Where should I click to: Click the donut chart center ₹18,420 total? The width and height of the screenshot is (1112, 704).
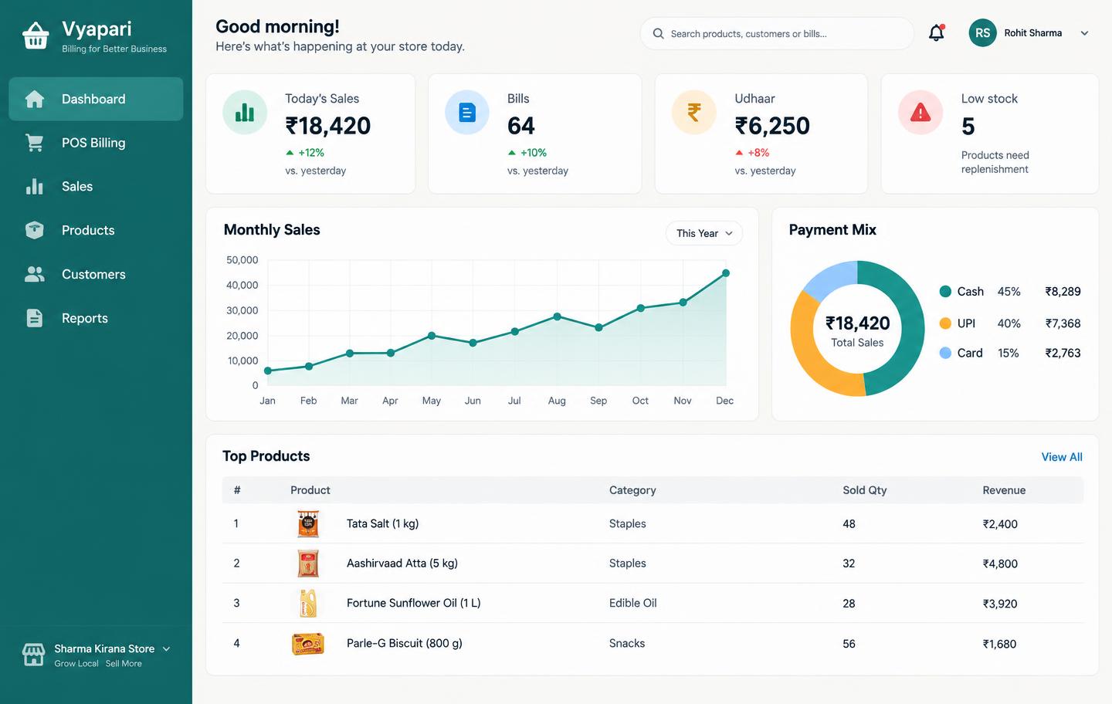(x=857, y=323)
